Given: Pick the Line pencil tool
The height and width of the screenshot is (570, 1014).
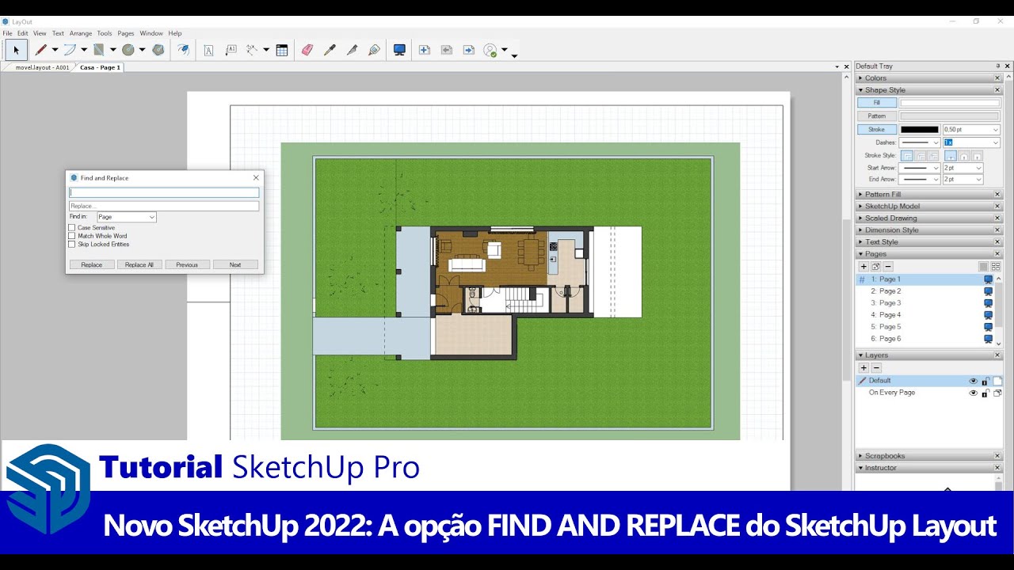Looking at the screenshot, I should (x=40, y=50).
